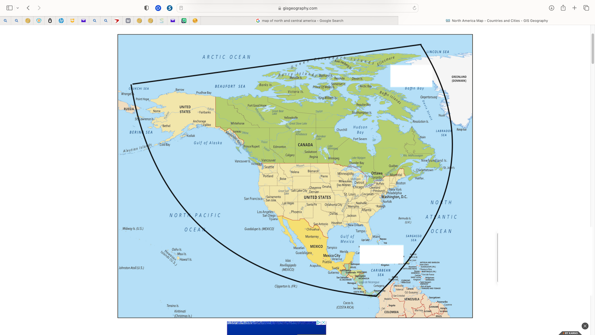The height and width of the screenshot is (335, 595).
Task: Click the bottom banner advertisement
Action: click(276, 328)
